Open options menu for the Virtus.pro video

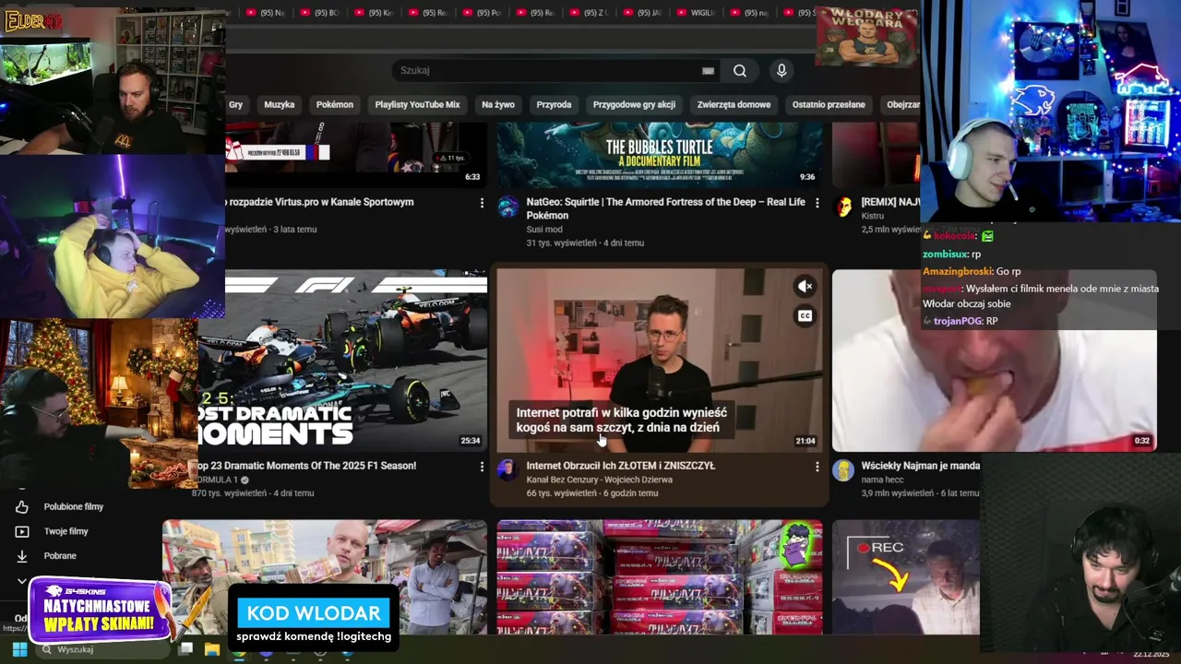pos(482,203)
